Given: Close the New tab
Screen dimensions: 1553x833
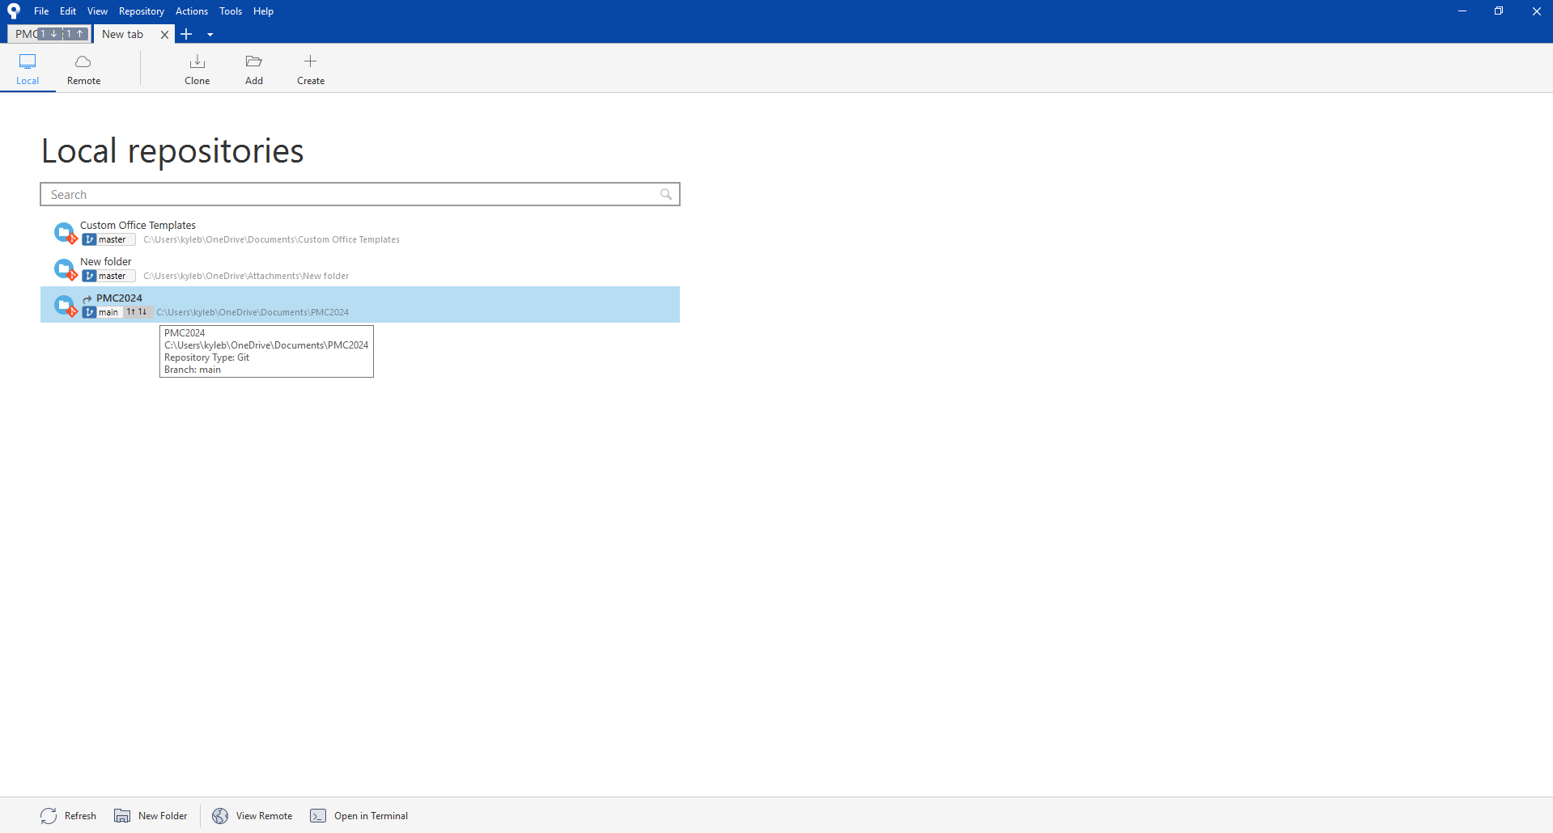Looking at the screenshot, I should (x=164, y=35).
